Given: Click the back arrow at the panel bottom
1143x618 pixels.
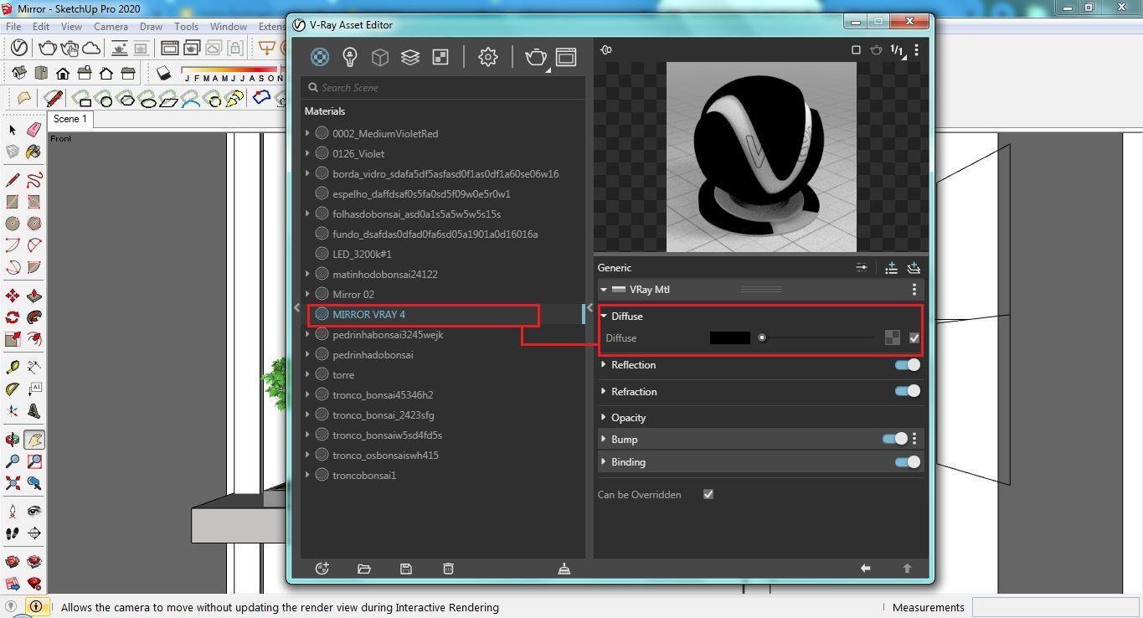Looking at the screenshot, I should click(865, 569).
